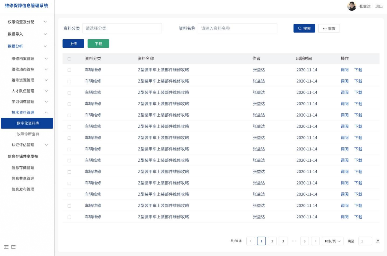Expand 维修档案管理 submenu

pos(46,59)
